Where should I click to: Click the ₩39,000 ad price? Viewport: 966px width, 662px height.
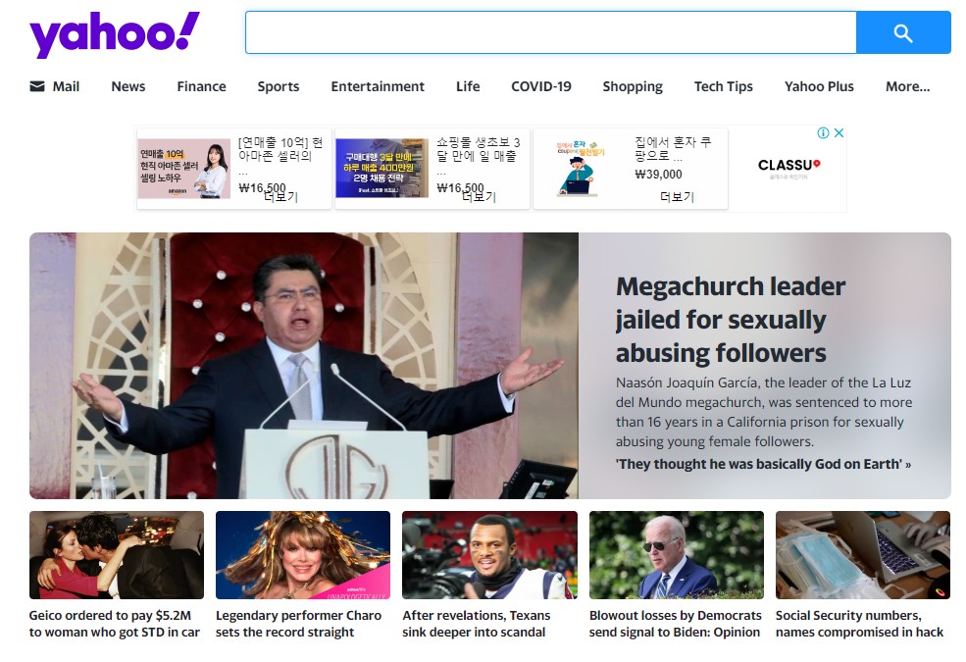[658, 175]
